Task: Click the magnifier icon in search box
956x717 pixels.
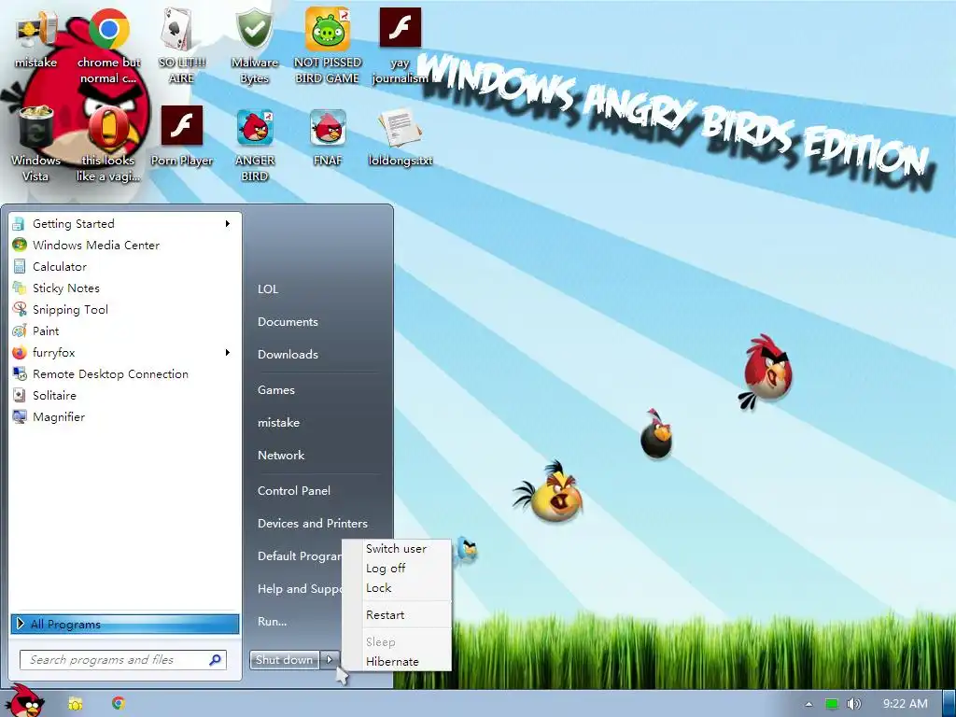Action: 216,660
